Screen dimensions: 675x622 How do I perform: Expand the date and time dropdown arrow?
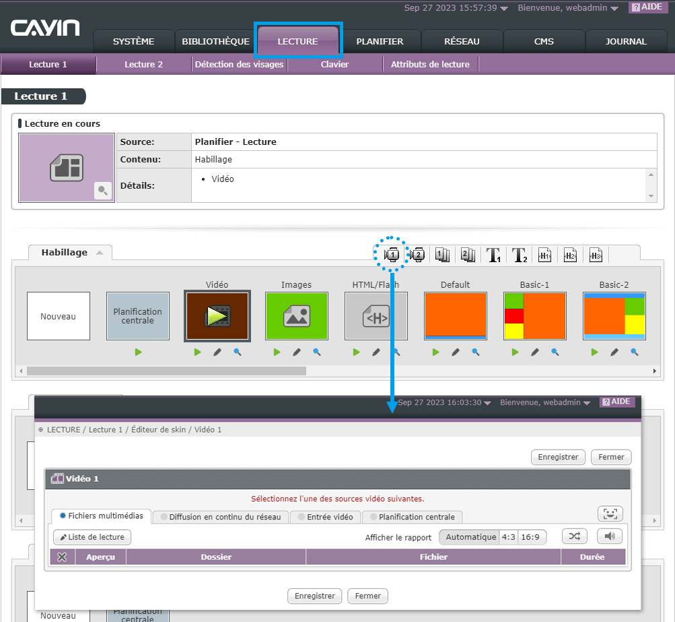click(x=504, y=9)
